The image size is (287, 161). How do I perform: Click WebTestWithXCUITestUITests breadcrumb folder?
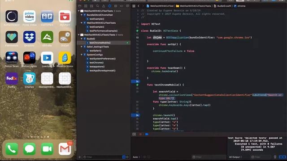tap(194, 6)
